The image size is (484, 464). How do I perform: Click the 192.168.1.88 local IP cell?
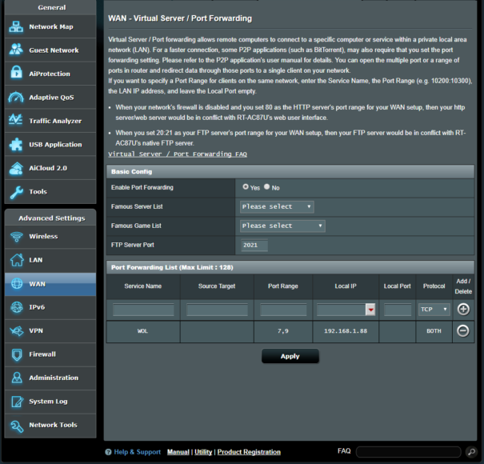[346, 331]
